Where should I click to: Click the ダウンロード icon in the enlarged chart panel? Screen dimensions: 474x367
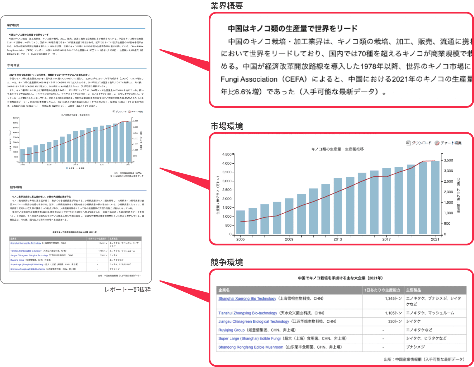point(408,143)
